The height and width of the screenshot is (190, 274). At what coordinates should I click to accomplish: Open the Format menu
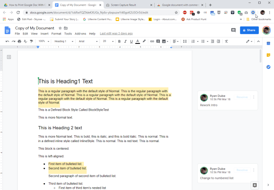[x=56, y=34]
